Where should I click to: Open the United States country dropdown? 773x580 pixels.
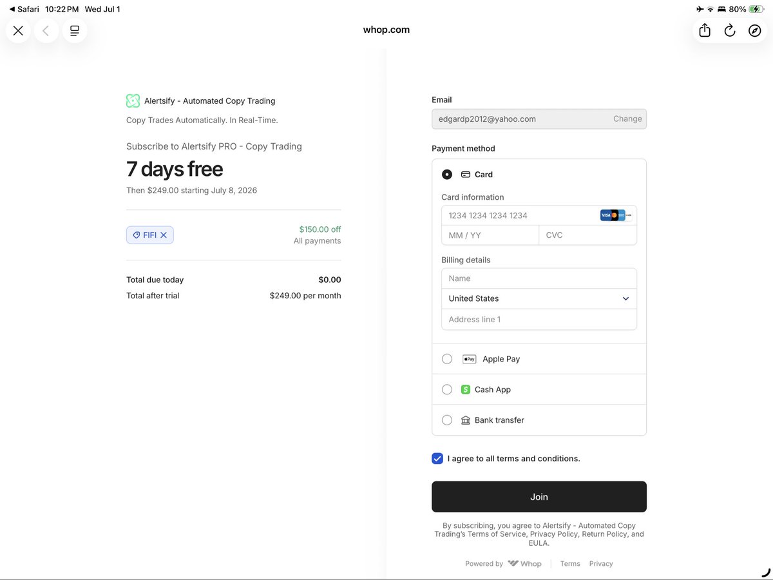(x=539, y=298)
